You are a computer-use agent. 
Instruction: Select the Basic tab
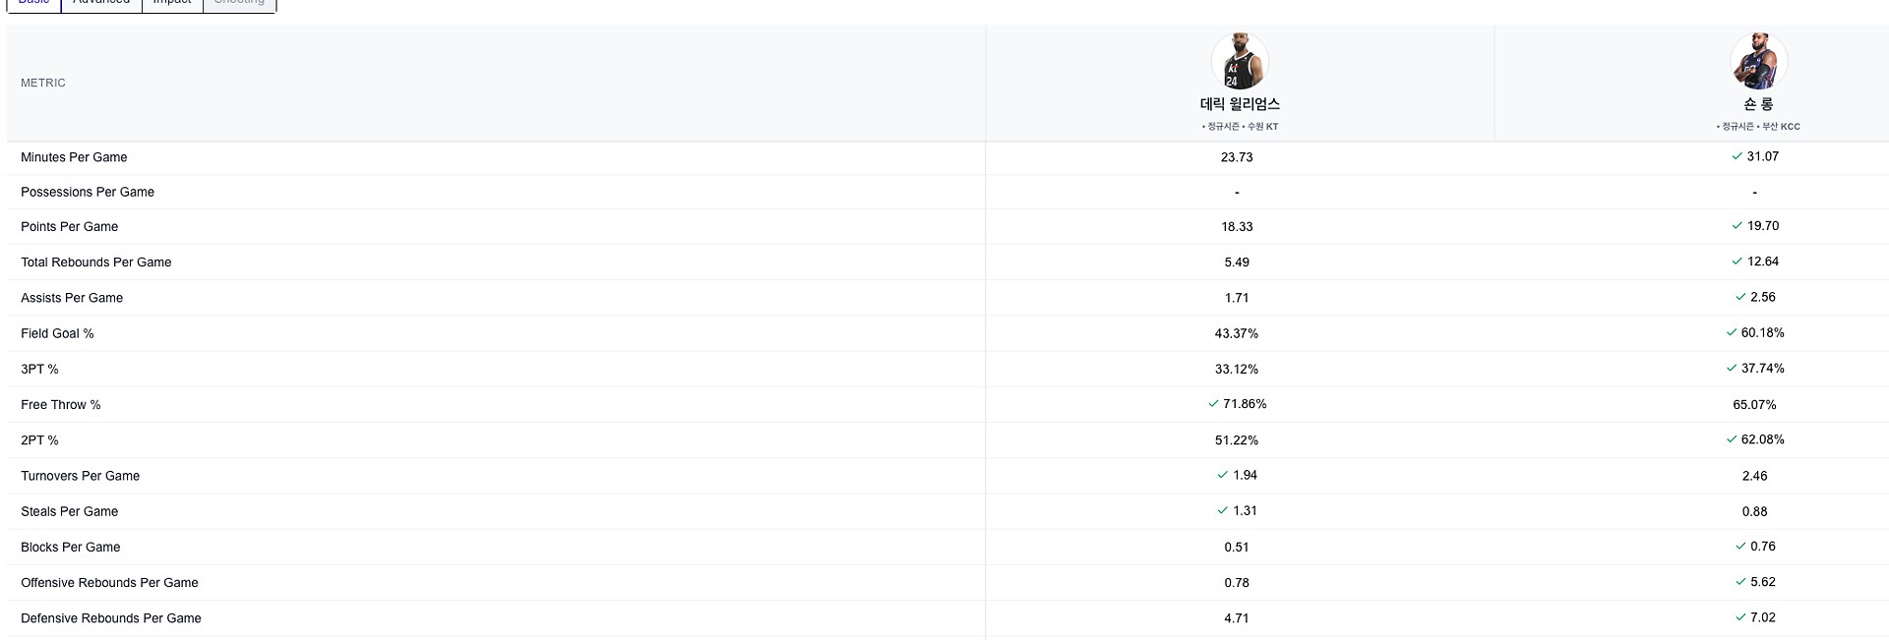pyautogui.click(x=34, y=3)
